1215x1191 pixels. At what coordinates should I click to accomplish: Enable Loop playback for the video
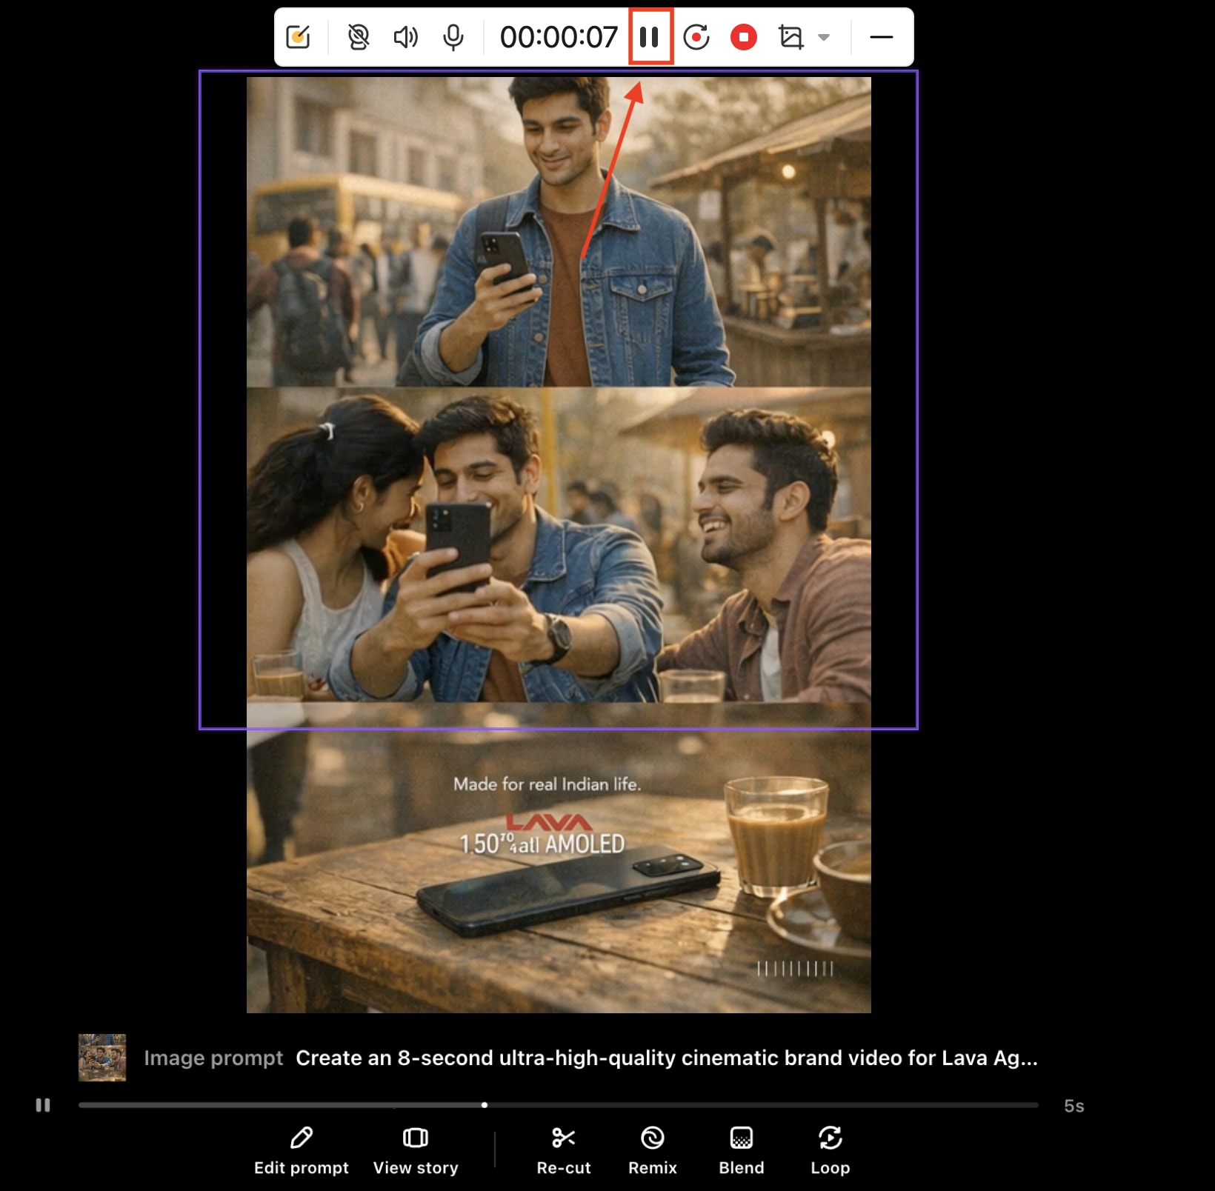[x=830, y=1138]
